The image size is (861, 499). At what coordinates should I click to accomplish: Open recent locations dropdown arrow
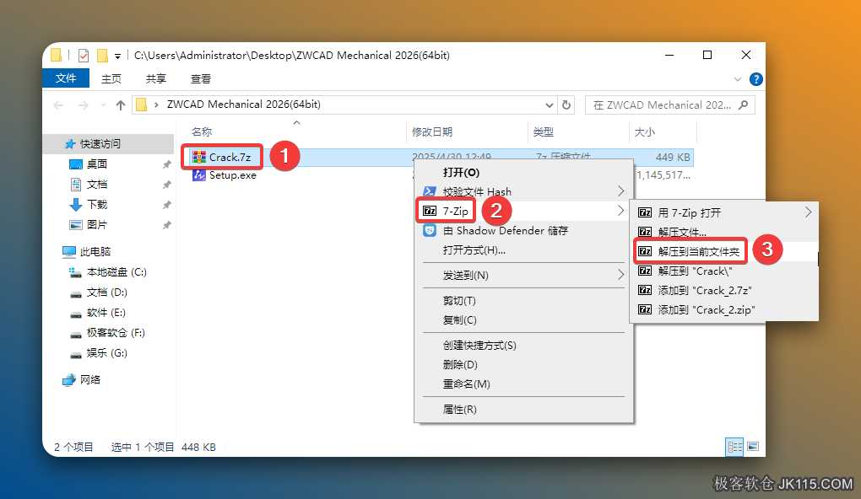[x=103, y=105]
